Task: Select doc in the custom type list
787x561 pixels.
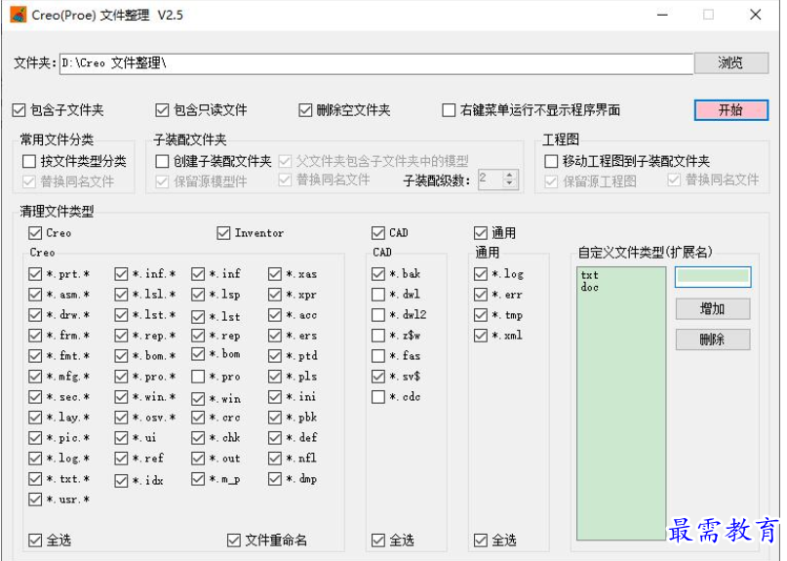Action: tap(590, 287)
